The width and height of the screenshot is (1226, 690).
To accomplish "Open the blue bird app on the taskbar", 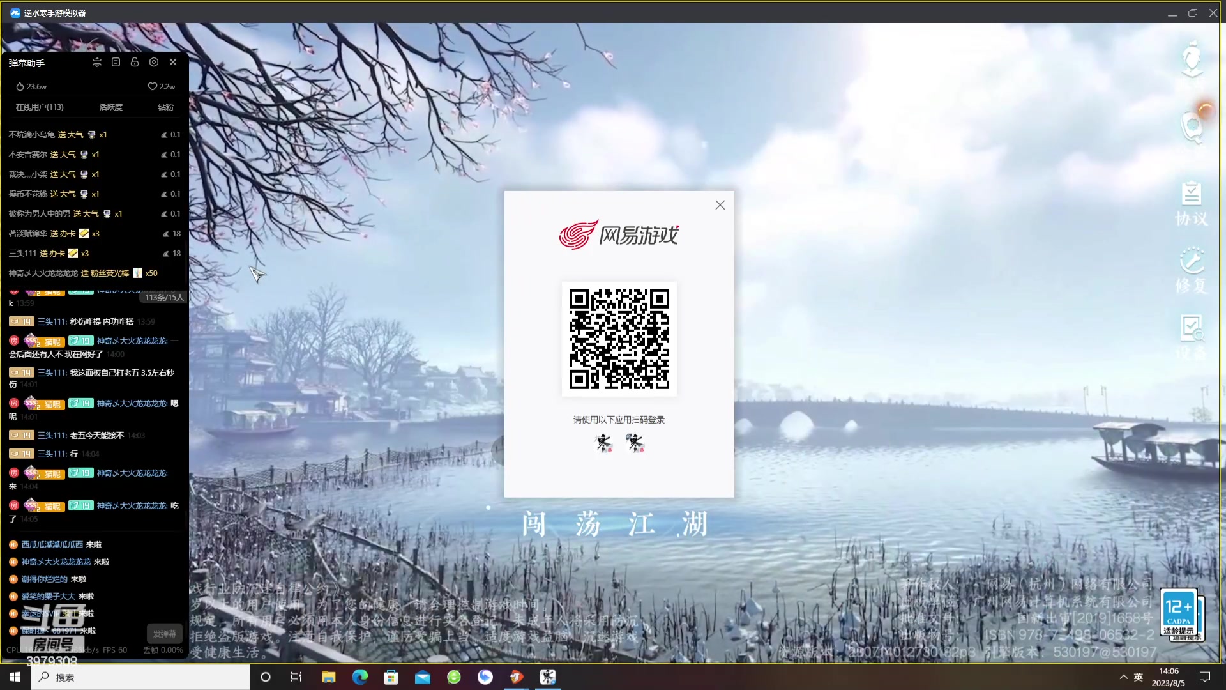I will pyautogui.click(x=485, y=677).
